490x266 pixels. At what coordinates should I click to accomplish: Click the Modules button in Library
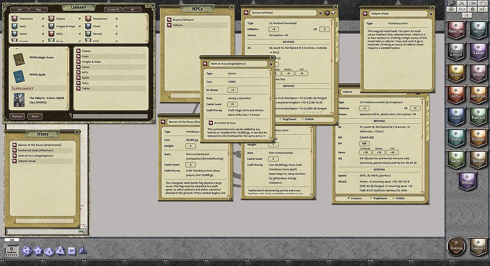click(x=17, y=116)
